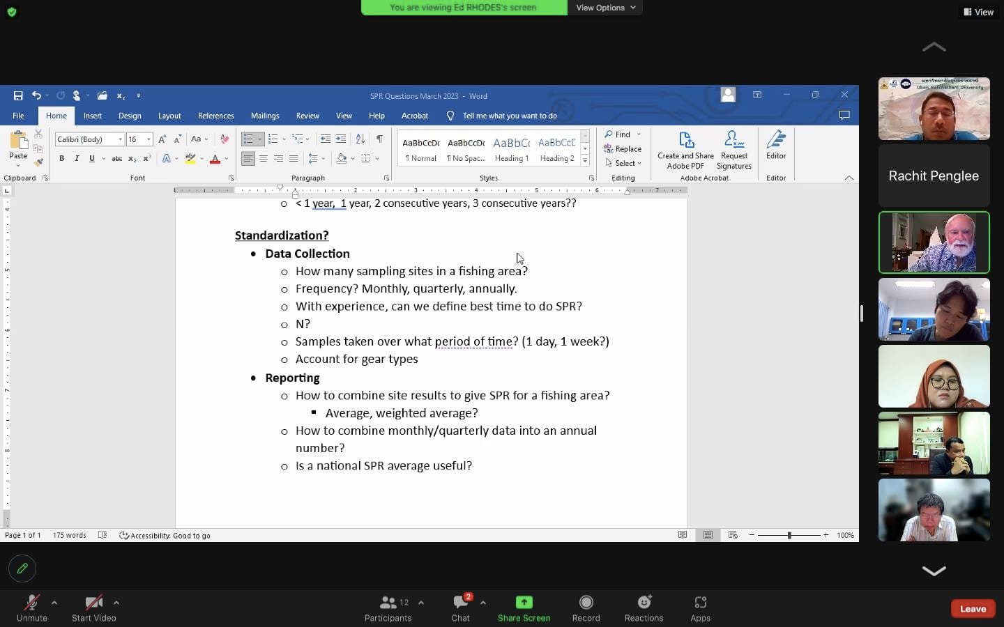The image size is (1004, 627).
Task: Click the View button at top right
Action: pyautogui.click(x=979, y=12)
